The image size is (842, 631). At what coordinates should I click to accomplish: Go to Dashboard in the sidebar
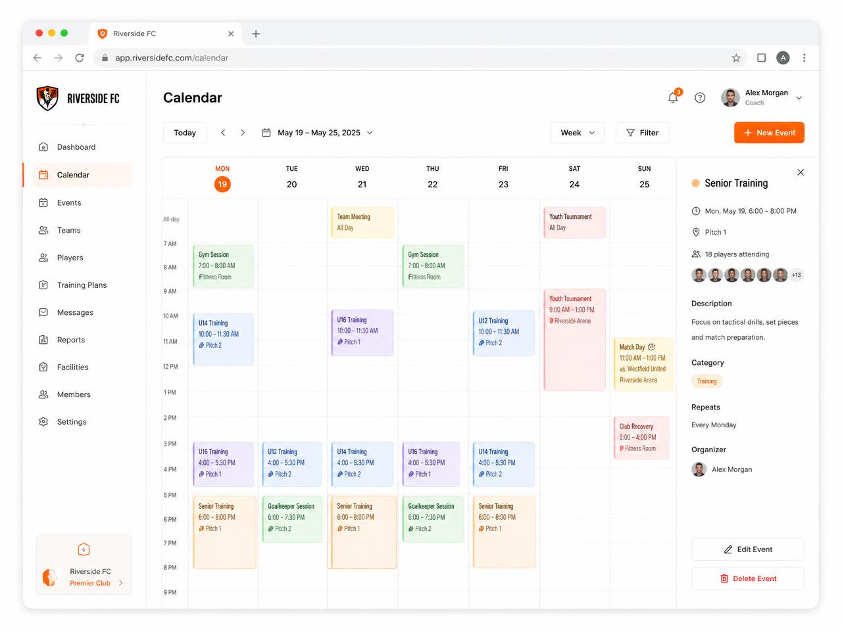pos(82,147)
